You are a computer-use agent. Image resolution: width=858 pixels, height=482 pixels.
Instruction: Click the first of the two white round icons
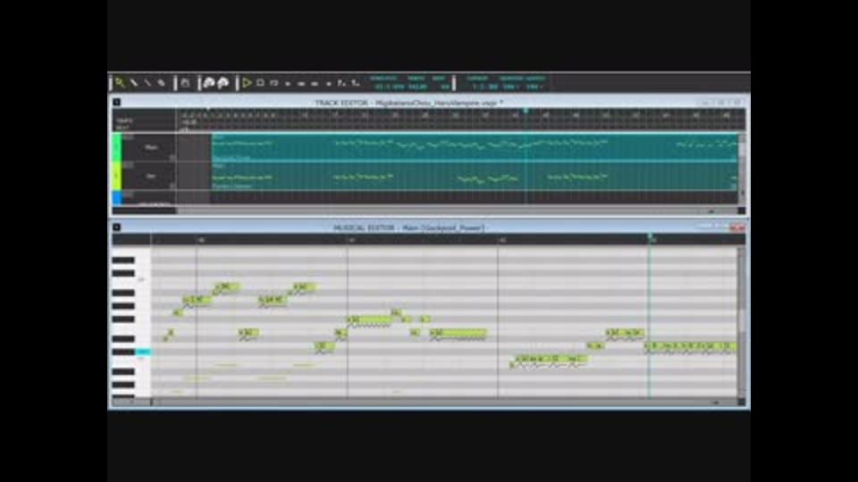(209, 83)
